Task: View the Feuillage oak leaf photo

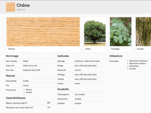Action: (121, 32)
